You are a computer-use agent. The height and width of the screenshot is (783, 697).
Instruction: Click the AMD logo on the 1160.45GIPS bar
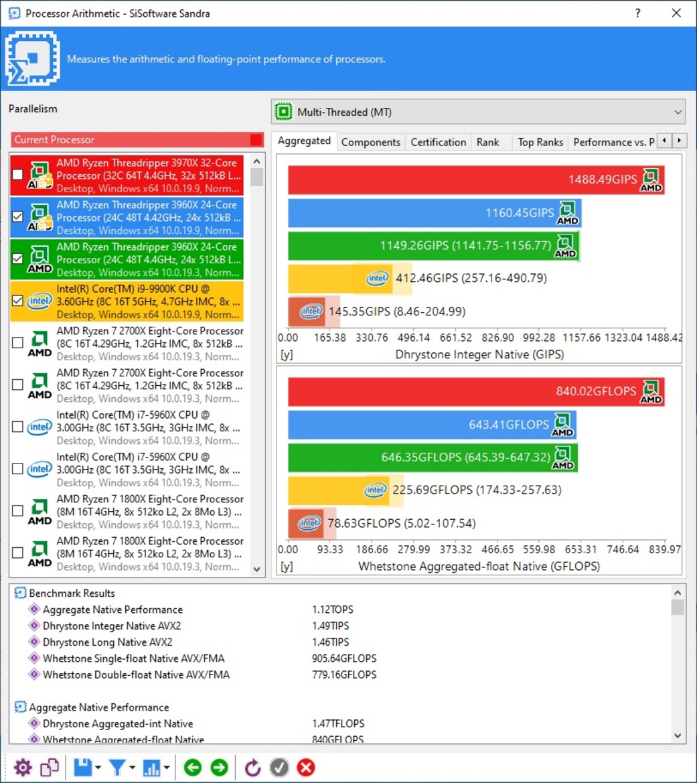click(568, 213)
